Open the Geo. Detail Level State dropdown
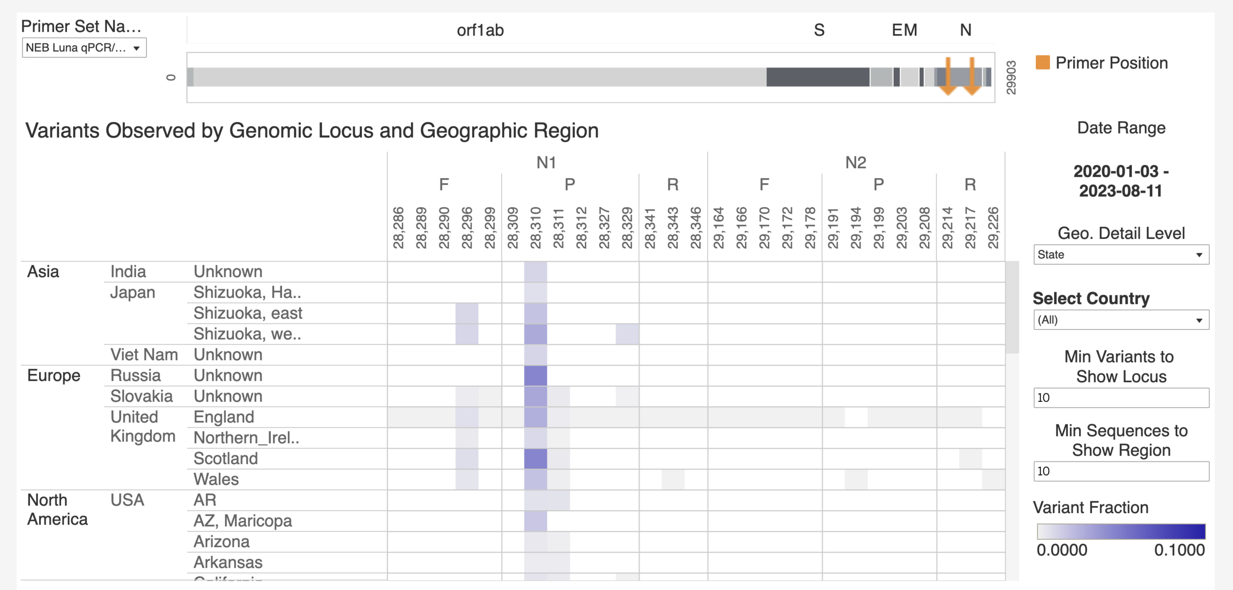 point(1121,255)
